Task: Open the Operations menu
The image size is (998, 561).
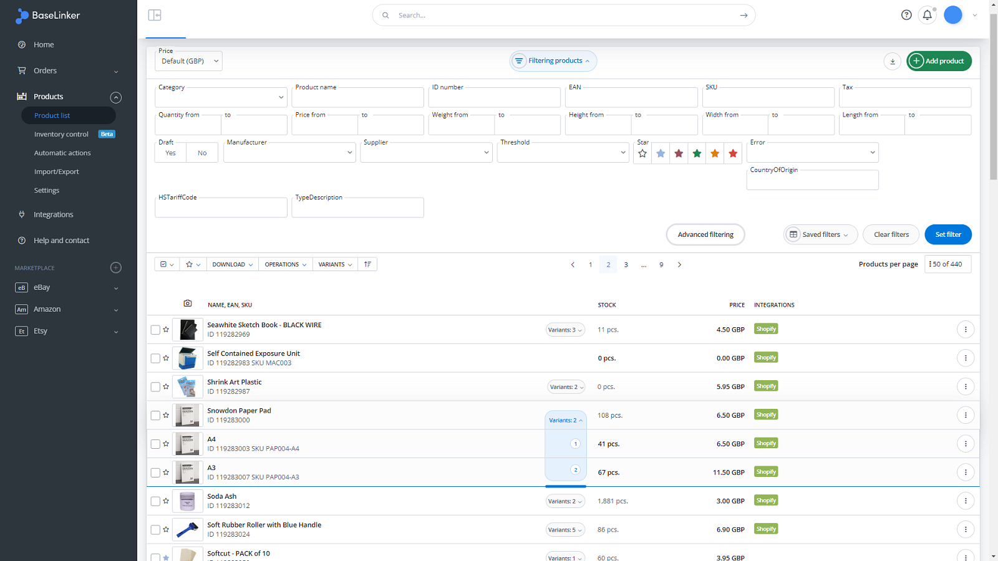Action: 285,264
